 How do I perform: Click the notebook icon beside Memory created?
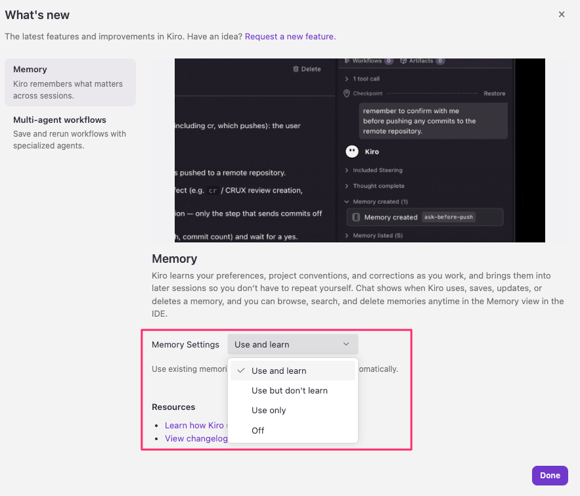[x=356, y=217]
